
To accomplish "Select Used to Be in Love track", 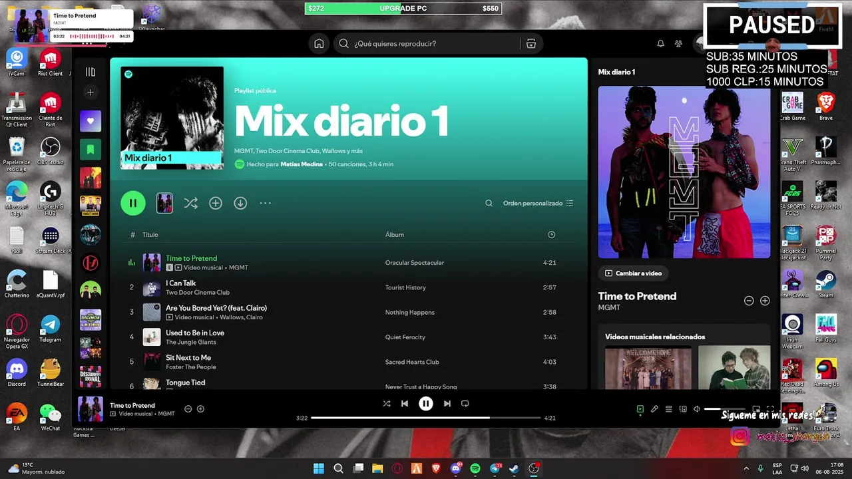I will click(x=349, y=337).
